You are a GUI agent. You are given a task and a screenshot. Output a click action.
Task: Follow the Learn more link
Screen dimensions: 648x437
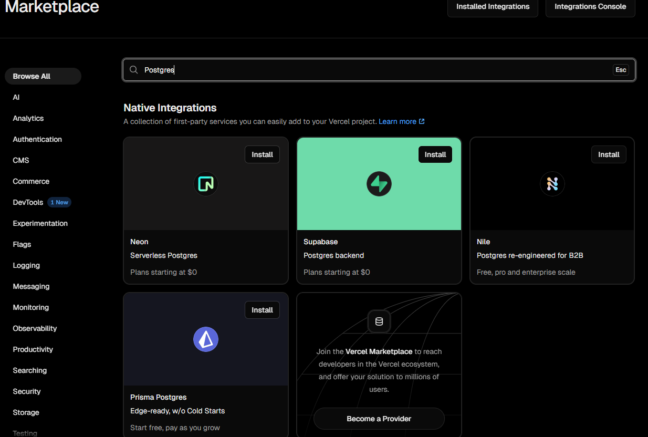coord(397,121)
